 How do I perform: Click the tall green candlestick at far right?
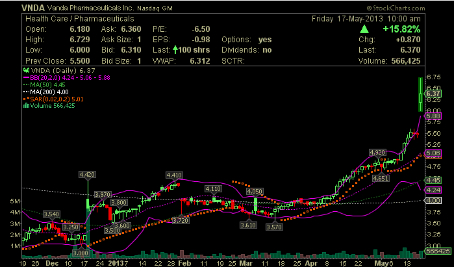tap(422, 94)
